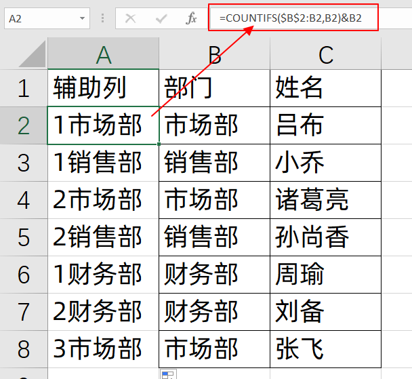Select cell containing 2财务部
Viewport: 412px width, 379px height.
103,312
